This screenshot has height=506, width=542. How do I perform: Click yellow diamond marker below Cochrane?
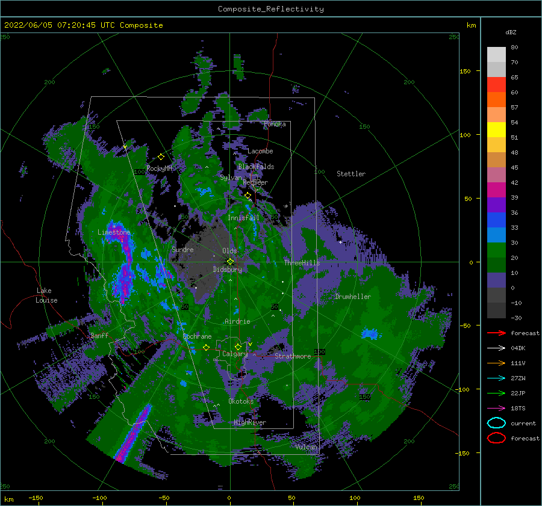(x=206, y=347)
